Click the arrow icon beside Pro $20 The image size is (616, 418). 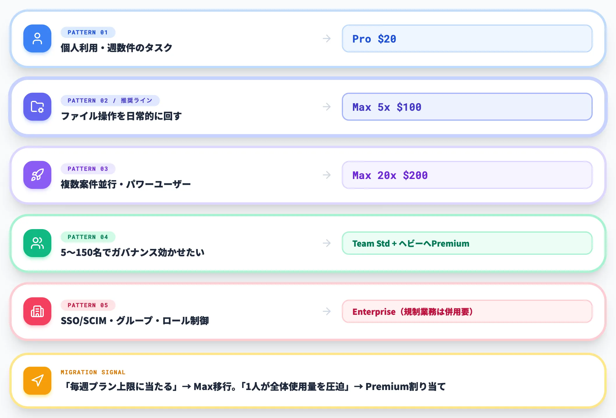tap(327, 38)
